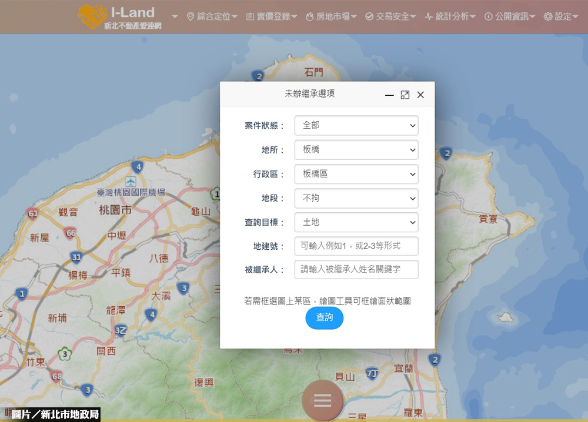
Task: Maximize the 未辦繼承選項 dialog
Action: pyautogui.click(x=405, y=95)
